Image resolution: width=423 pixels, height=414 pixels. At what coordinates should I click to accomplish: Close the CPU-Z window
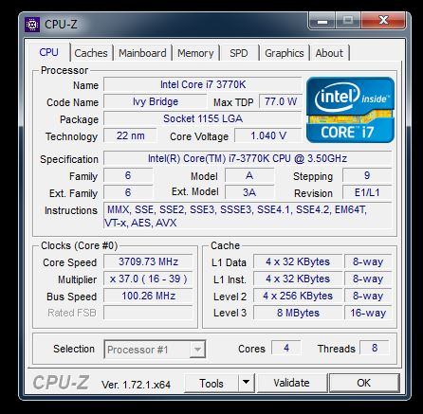tap(383, 21)
